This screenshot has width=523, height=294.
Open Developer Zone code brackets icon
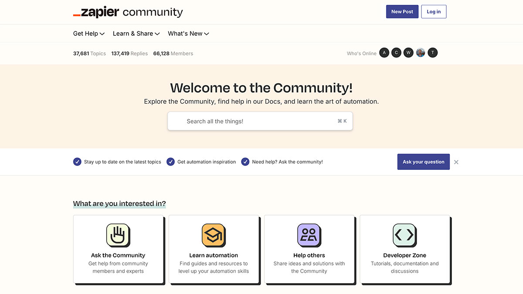[404, 235]
